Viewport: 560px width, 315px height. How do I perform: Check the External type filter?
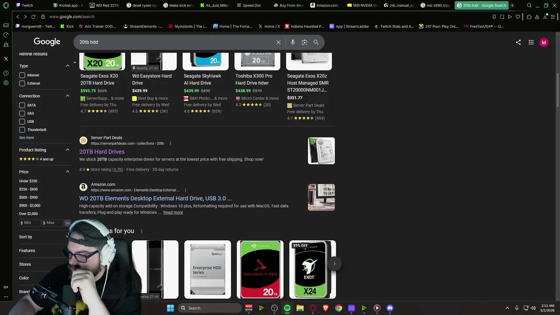tap(22, 83)
